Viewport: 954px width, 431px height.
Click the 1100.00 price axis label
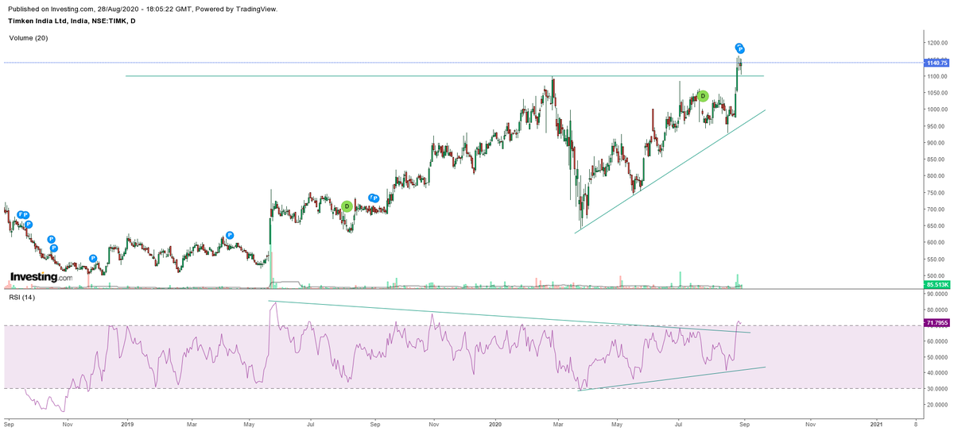(x=937, y=76)
